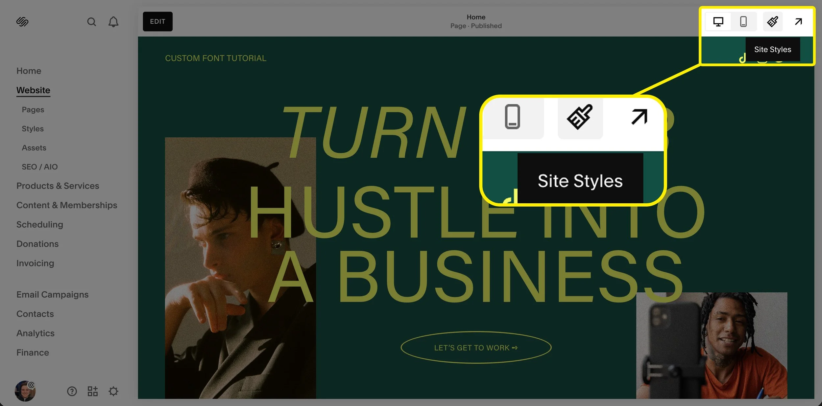Screen dimensions: 822x406
Task: Go to SEO / AIO section
Action: point(39,167)
